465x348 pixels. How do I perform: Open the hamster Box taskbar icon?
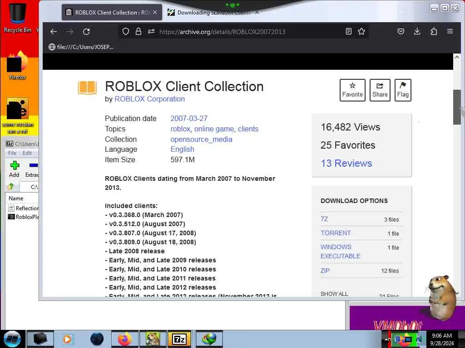tap(153, 339)
